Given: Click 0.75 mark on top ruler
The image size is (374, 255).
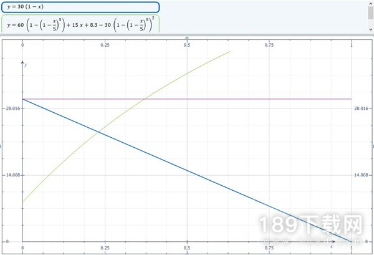Looking at the screenshot, I should (269, 45).
